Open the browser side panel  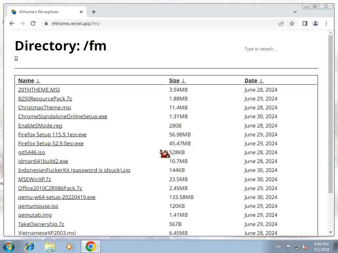(x=305, y=23)
